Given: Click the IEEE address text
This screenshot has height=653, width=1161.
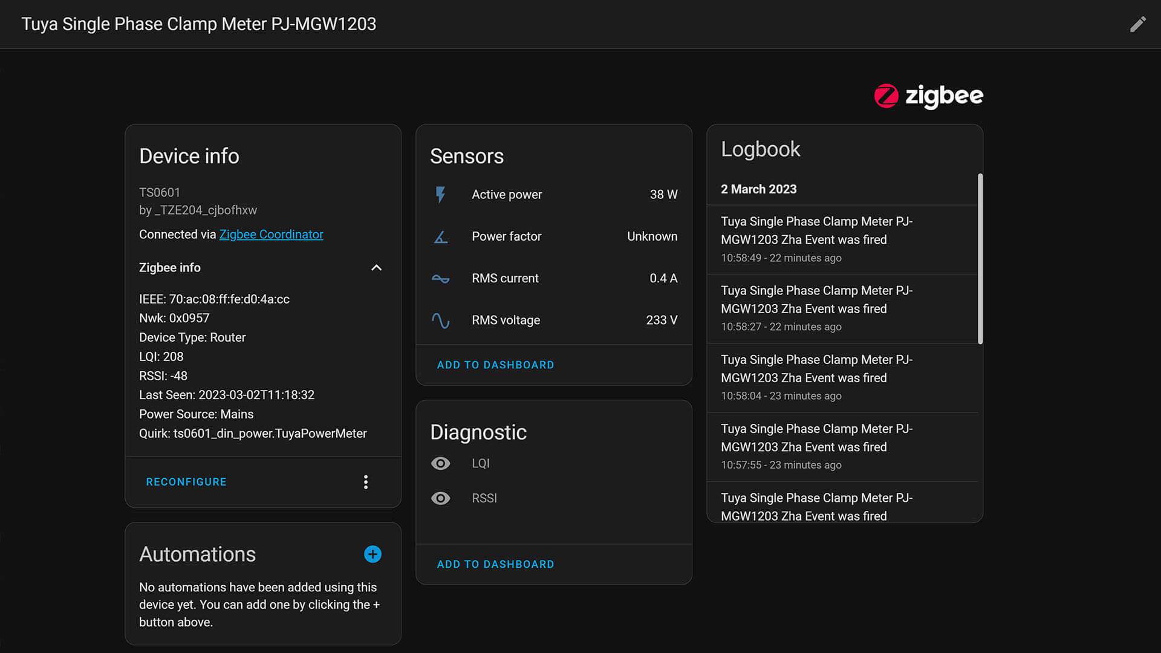Looking at the screenshot, I should pos(214,299).
